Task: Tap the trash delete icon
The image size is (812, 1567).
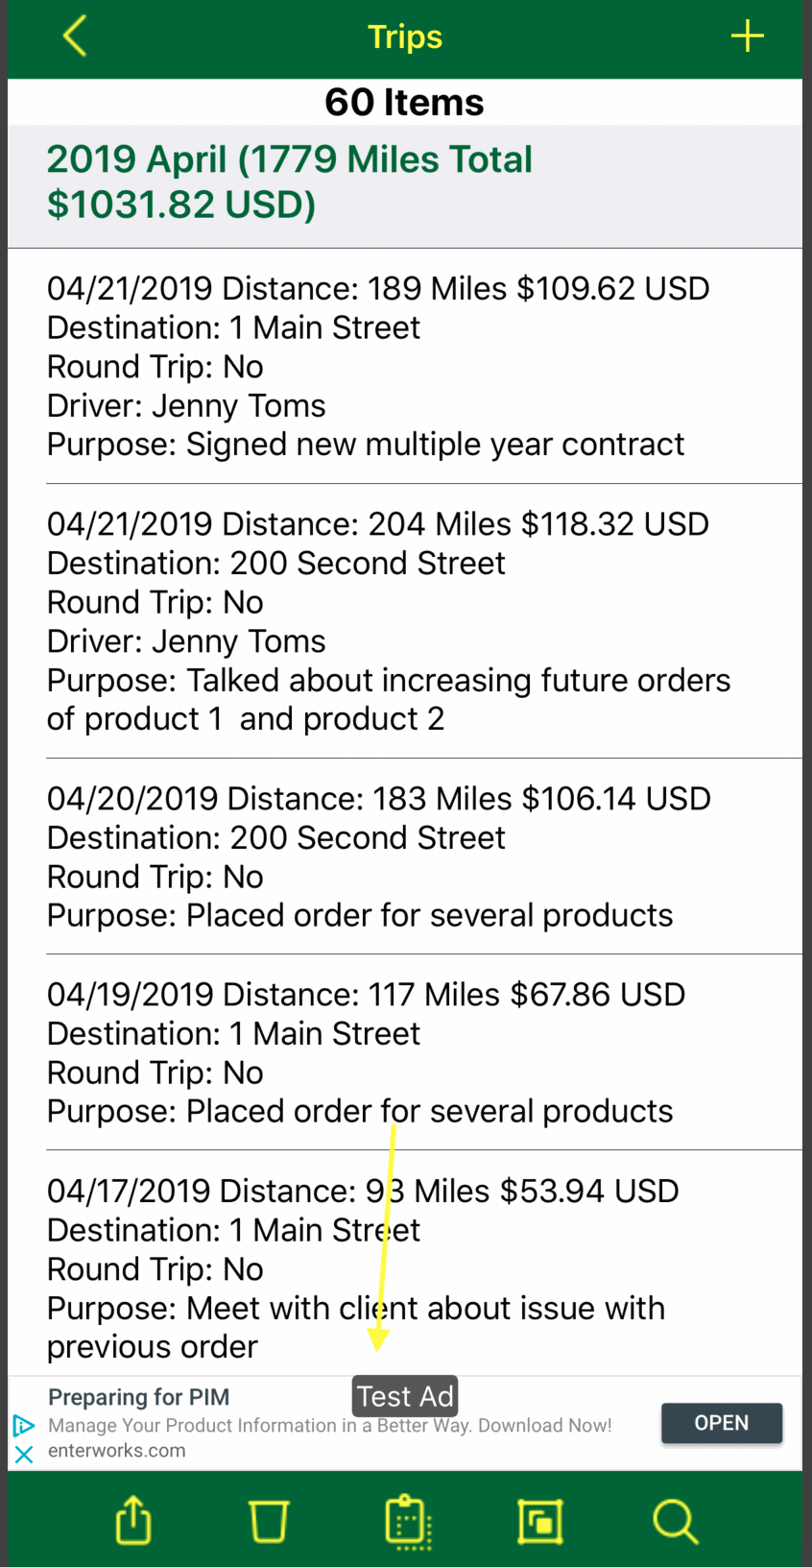Action: point(269,1521)
